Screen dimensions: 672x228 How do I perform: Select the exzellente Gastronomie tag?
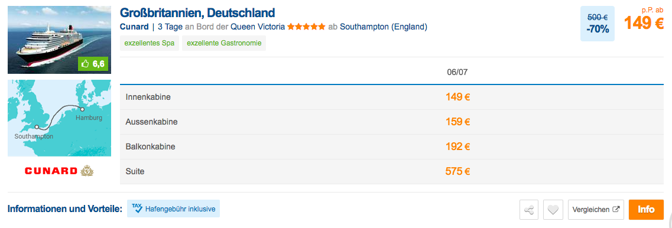tap(224, 43)
